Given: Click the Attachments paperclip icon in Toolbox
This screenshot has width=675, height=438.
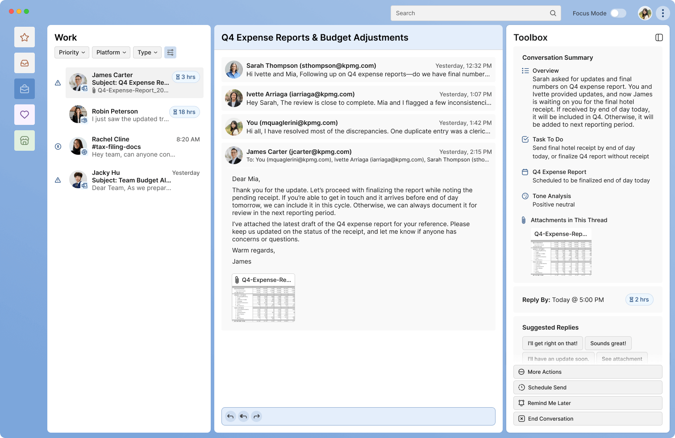Looking at the screenshot, I should 524,220.
